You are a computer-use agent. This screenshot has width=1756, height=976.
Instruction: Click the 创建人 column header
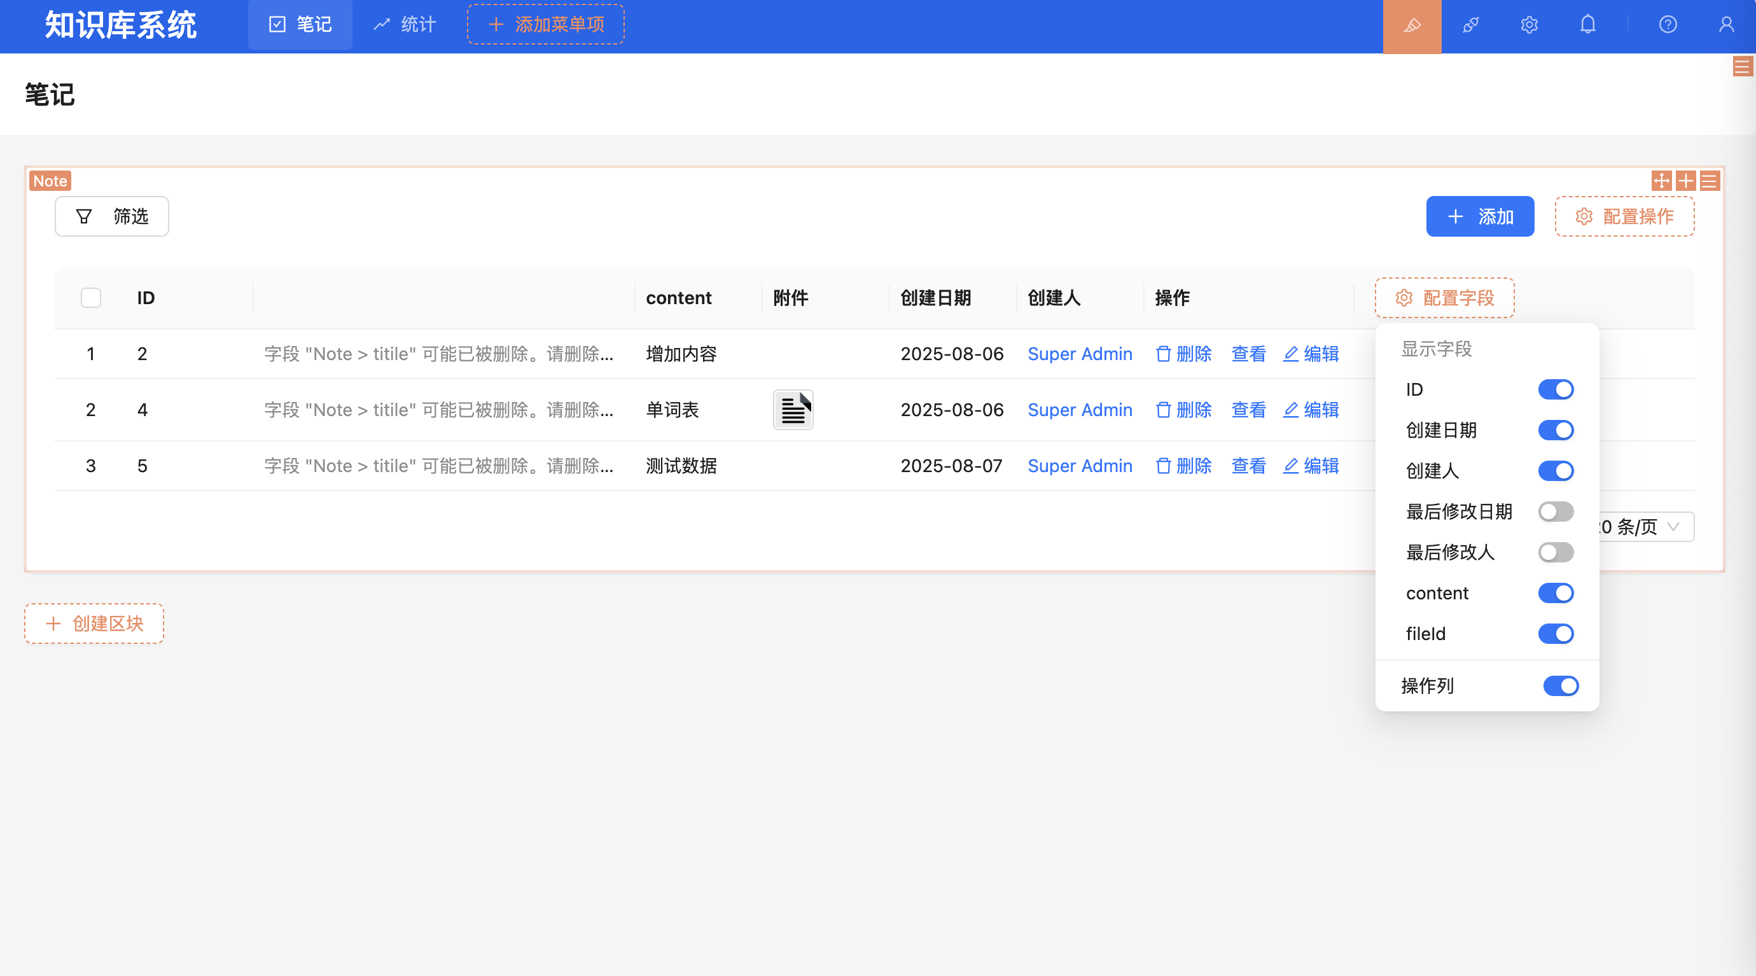coord(1054,298)
